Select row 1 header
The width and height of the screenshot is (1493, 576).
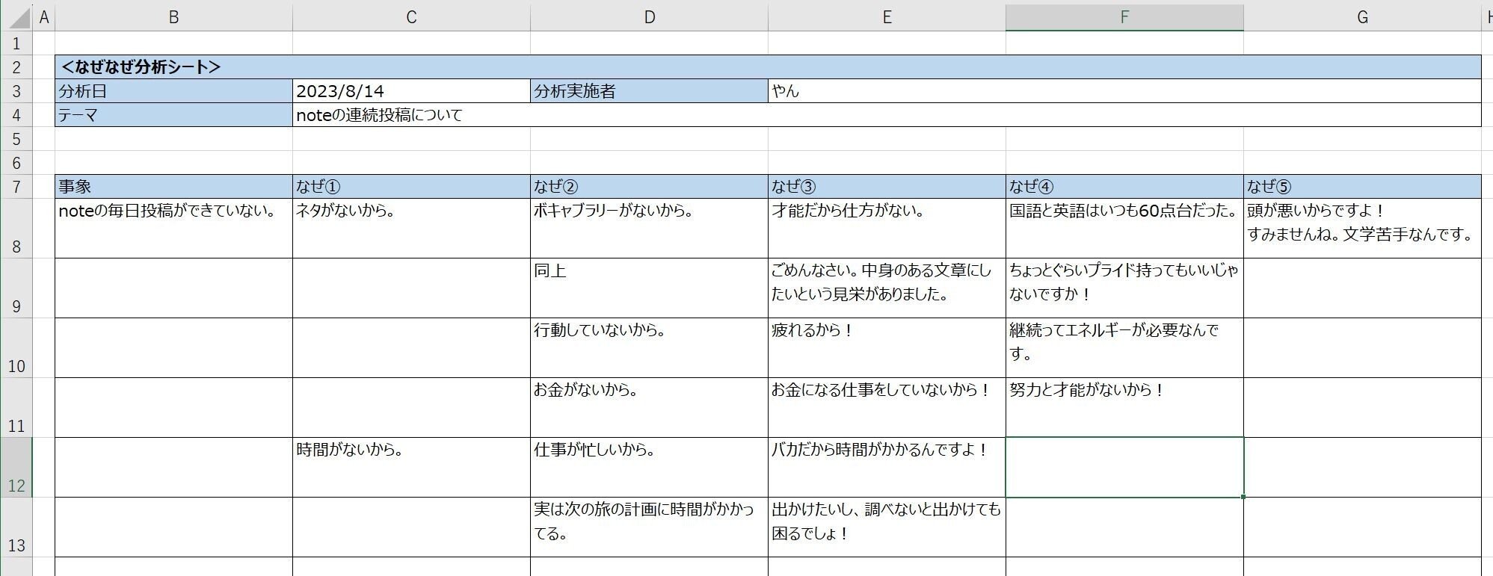16,43
